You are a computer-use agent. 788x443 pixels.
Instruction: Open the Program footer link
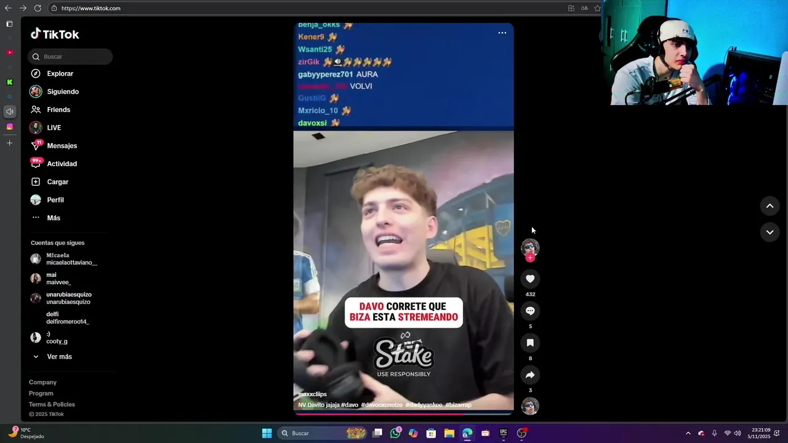tap(41, 393)
